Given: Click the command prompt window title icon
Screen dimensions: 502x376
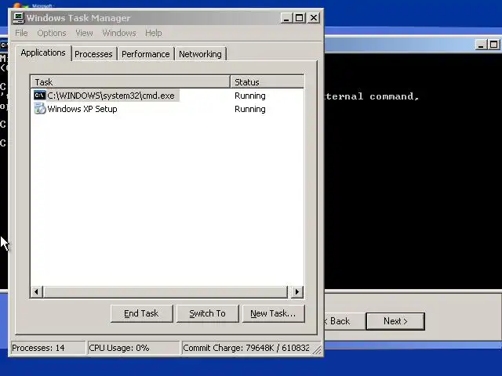Looking at the screenshot, I should pos(4,45).
